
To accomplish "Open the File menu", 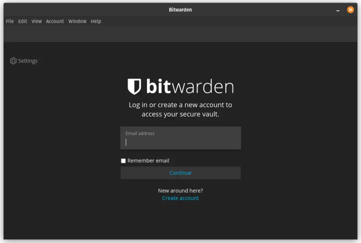I will tap(9, 21).
